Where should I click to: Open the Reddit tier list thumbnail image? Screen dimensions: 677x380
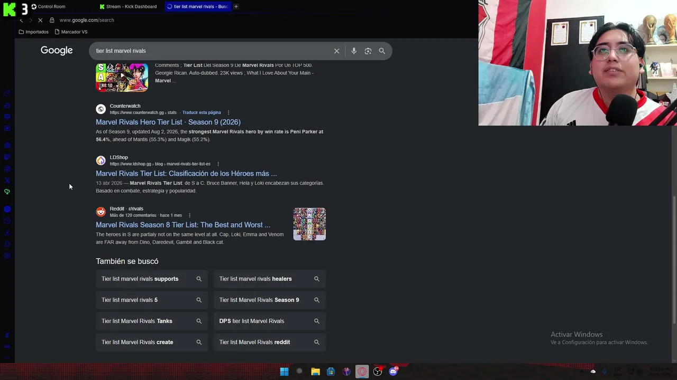(x=309, y=224)
